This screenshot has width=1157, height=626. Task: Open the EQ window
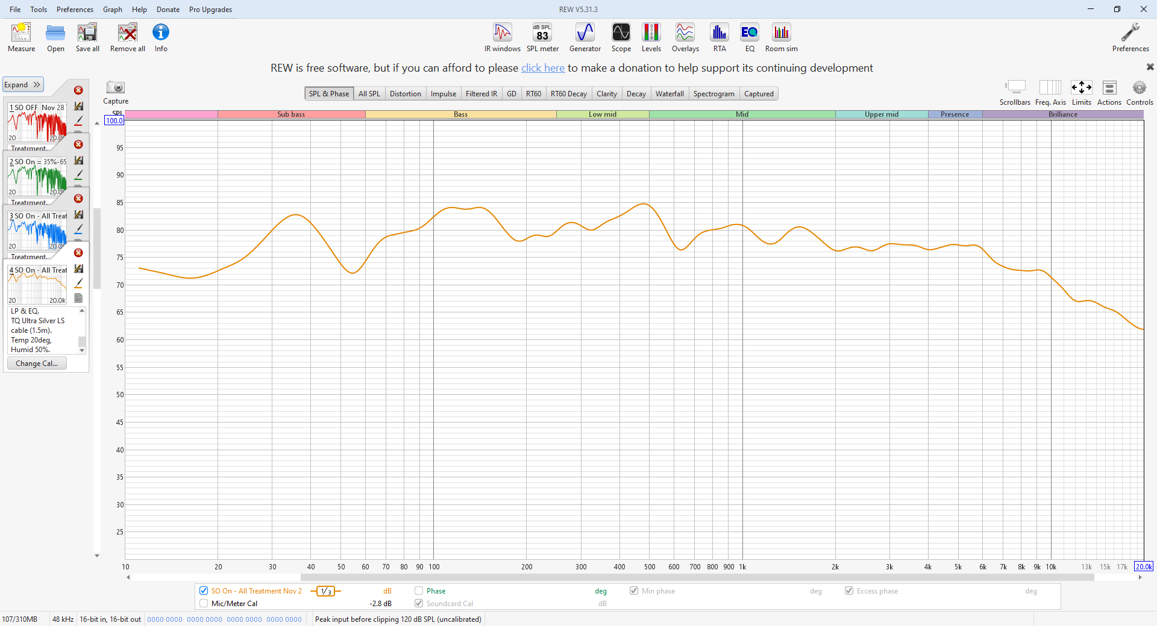pyautogui.click(x=750, y=37)
